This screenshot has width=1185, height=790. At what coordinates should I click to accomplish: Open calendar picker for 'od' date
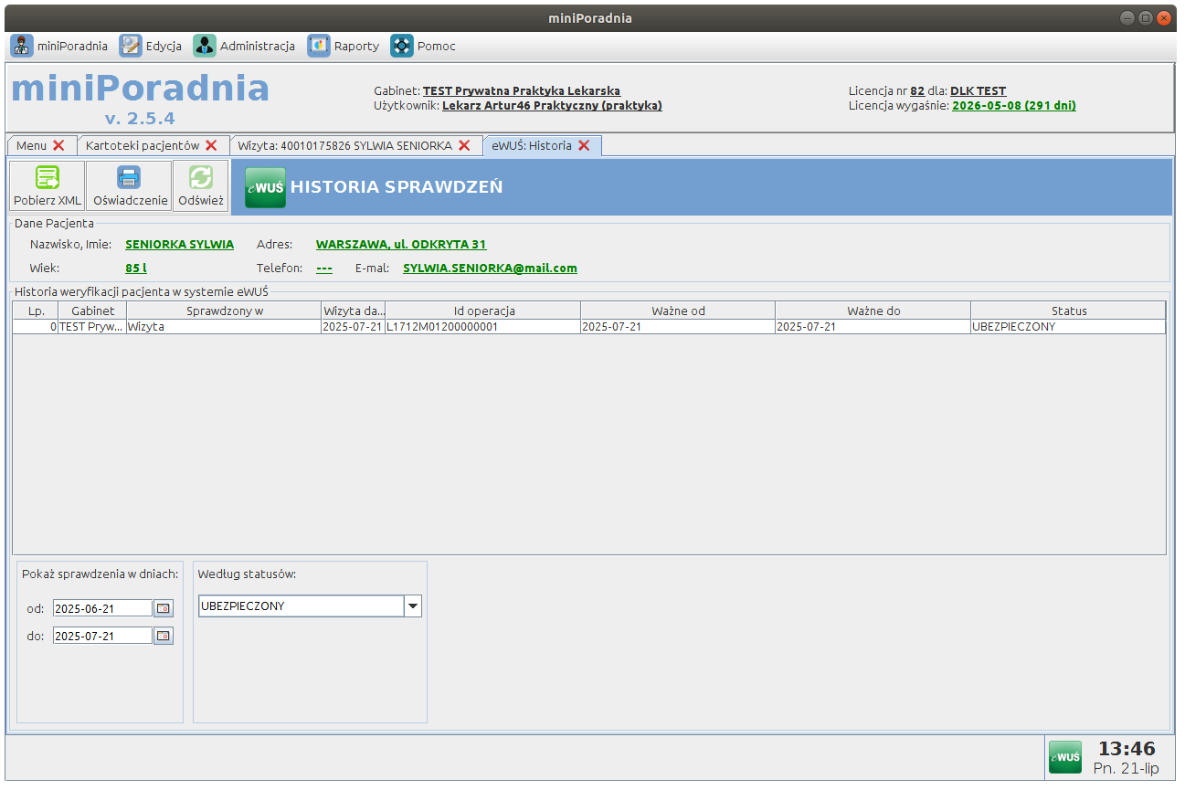click(164, 608)
